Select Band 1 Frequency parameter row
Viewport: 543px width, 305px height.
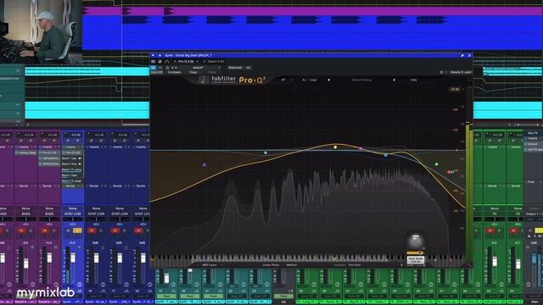72,169
